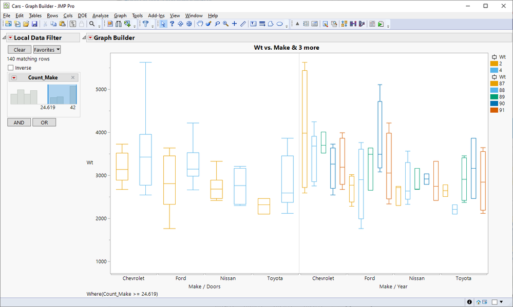
Task: Select the Brush tool
Action: pos(208,24)
